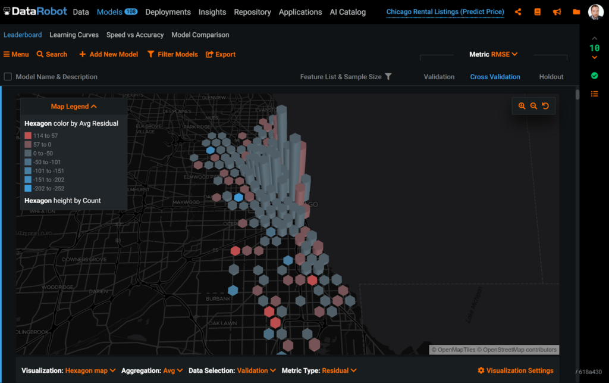Click the Add New Model button
Screen dimensions: 609x383
pyautogui.click(x=108, y=54)
